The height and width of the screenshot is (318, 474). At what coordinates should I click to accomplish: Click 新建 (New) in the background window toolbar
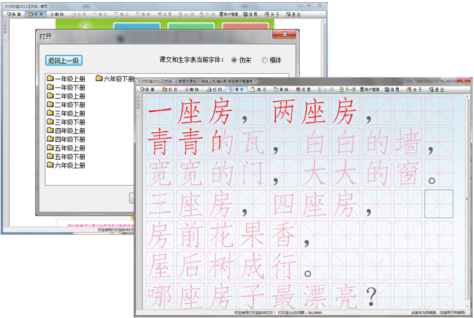click(17, 14)
